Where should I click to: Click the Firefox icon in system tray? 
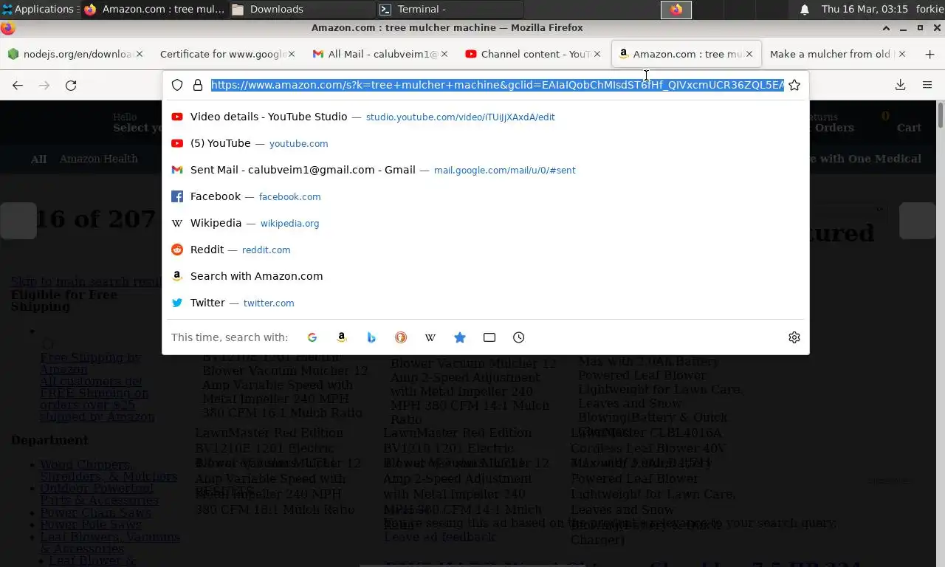tap(676, 10)
